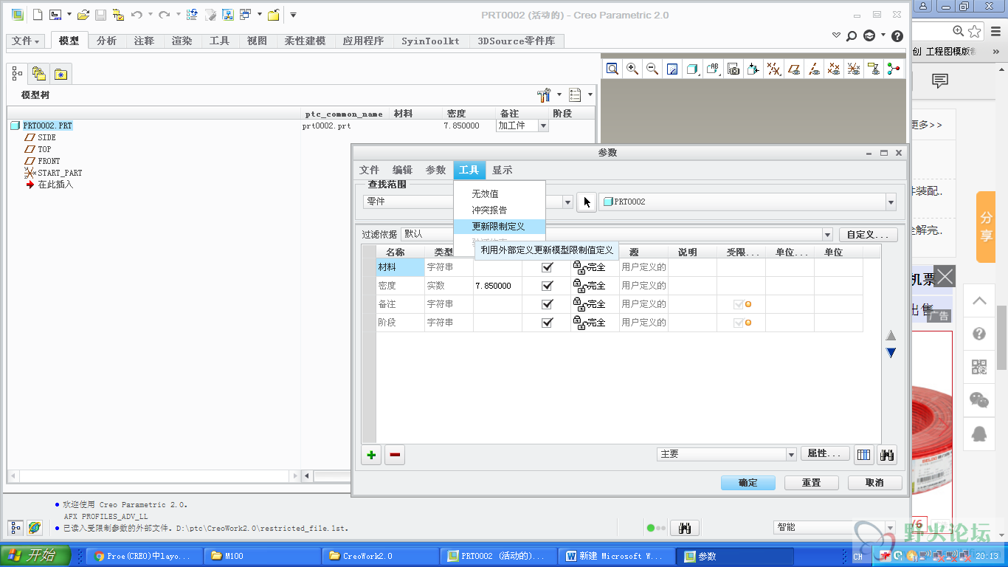The image size is (1008, 567).
Task: Toggle datum point display icon
Action: point(833,69)
